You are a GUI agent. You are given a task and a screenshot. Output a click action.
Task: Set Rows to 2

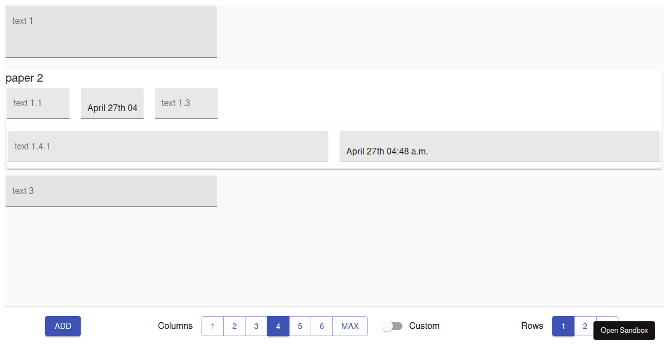pyautogui.click(x=584, y=326)
